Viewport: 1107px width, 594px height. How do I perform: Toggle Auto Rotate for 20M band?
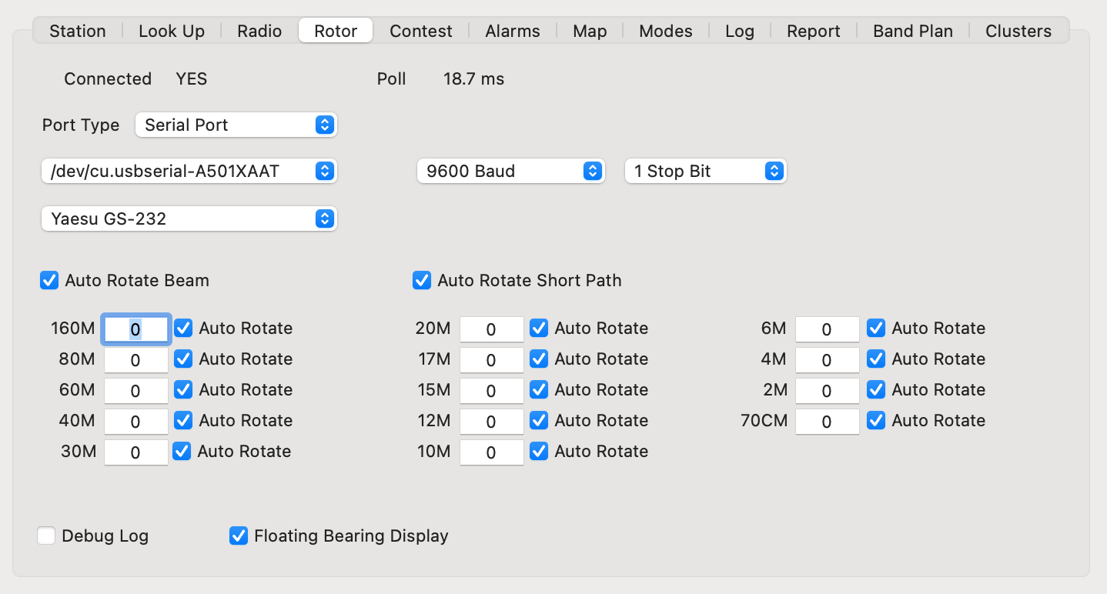[539, 329]
